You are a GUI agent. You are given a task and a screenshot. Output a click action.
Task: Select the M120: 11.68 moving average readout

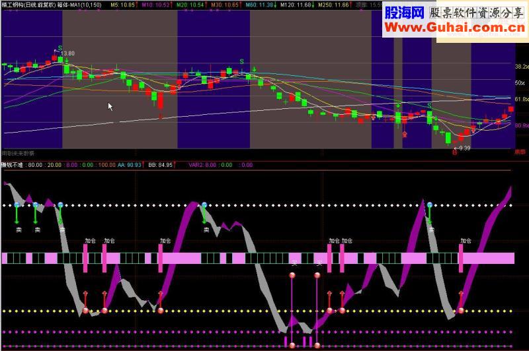296,5
